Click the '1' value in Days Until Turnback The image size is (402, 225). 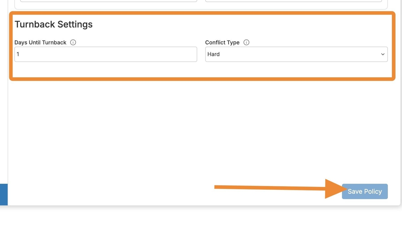18,54
